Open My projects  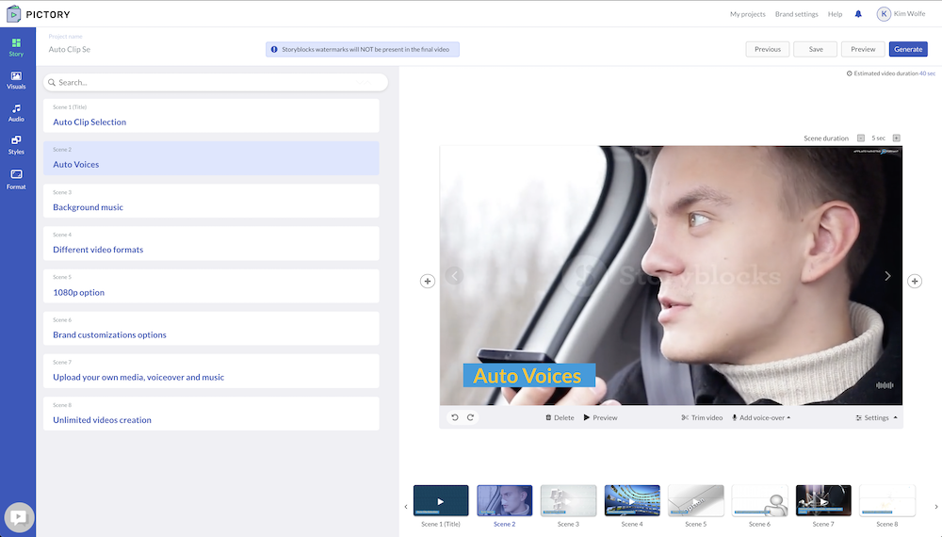tap(747, 14)
